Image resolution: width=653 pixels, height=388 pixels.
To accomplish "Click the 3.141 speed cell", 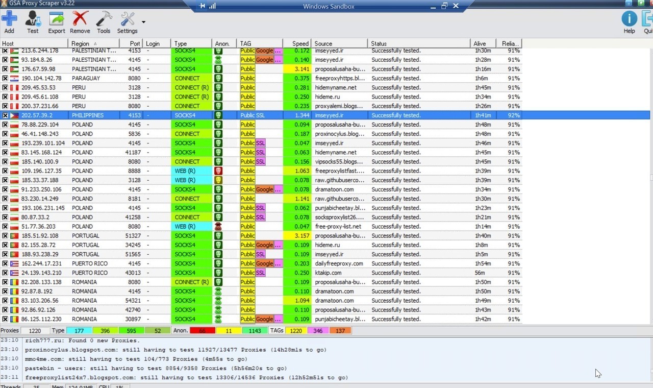I will [297, 69].
